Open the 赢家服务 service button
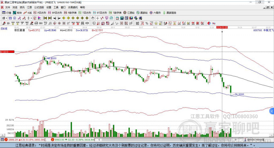 tap(170, 13)
